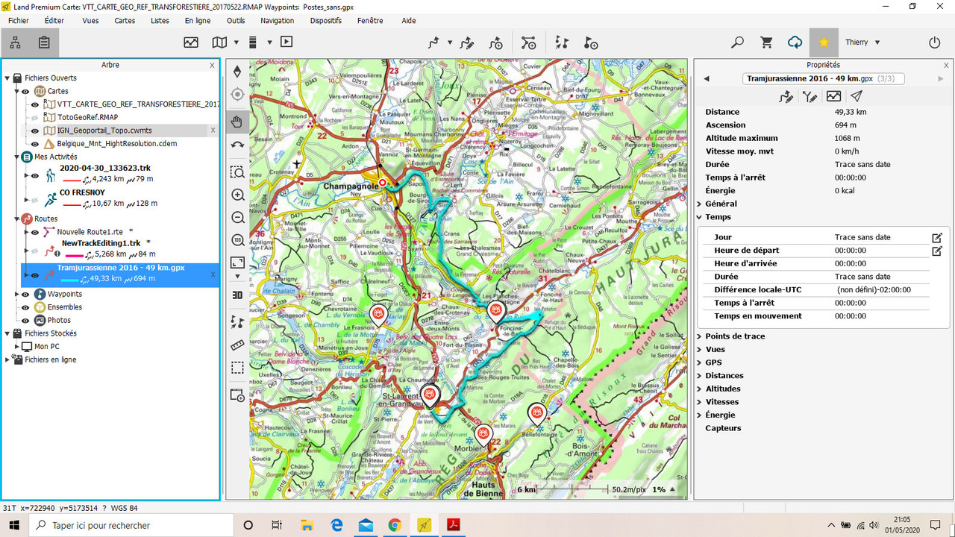Close the Arbre panel

coord(212,65)
